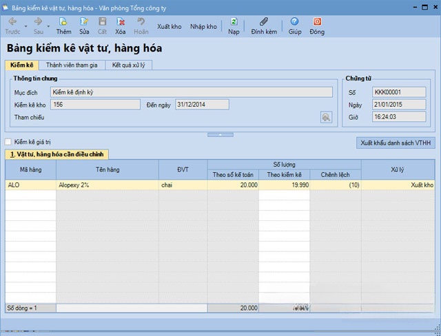
Task: Delete the record with Xóa
Action: [121, 26]
